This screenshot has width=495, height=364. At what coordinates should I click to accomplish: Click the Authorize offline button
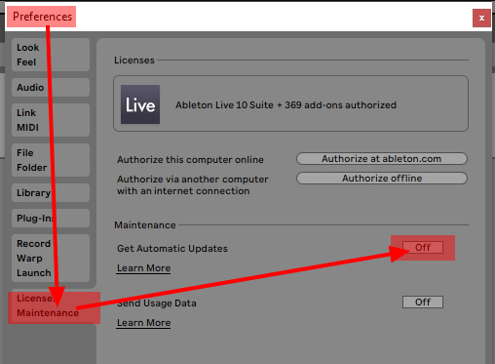(x=382, y=179)
